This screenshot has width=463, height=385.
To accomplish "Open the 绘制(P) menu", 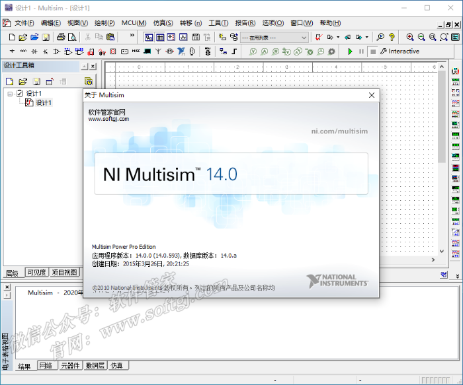I will tap(105, 23).
